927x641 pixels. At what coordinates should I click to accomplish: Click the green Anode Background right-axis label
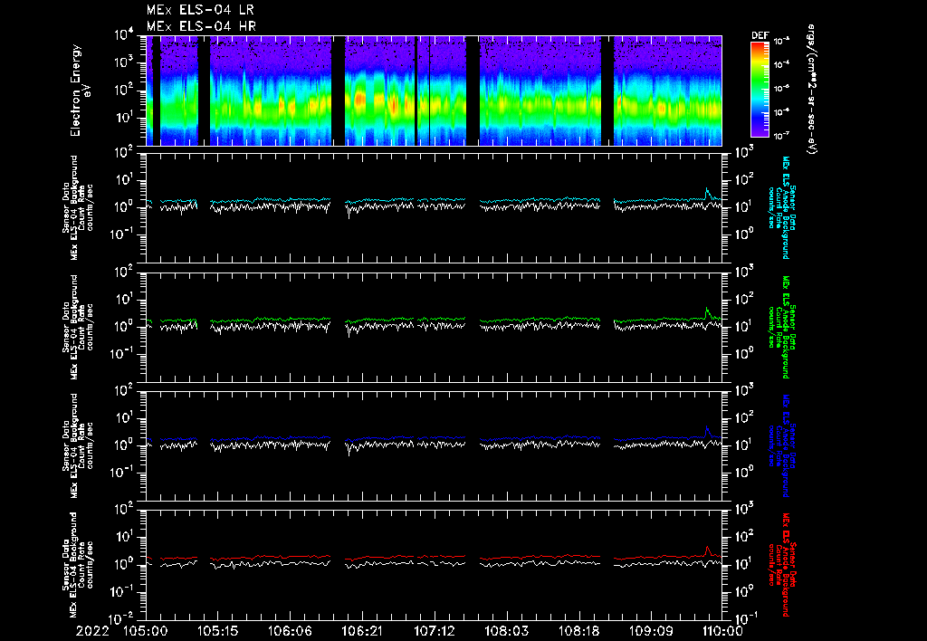(x=782, y=327)
